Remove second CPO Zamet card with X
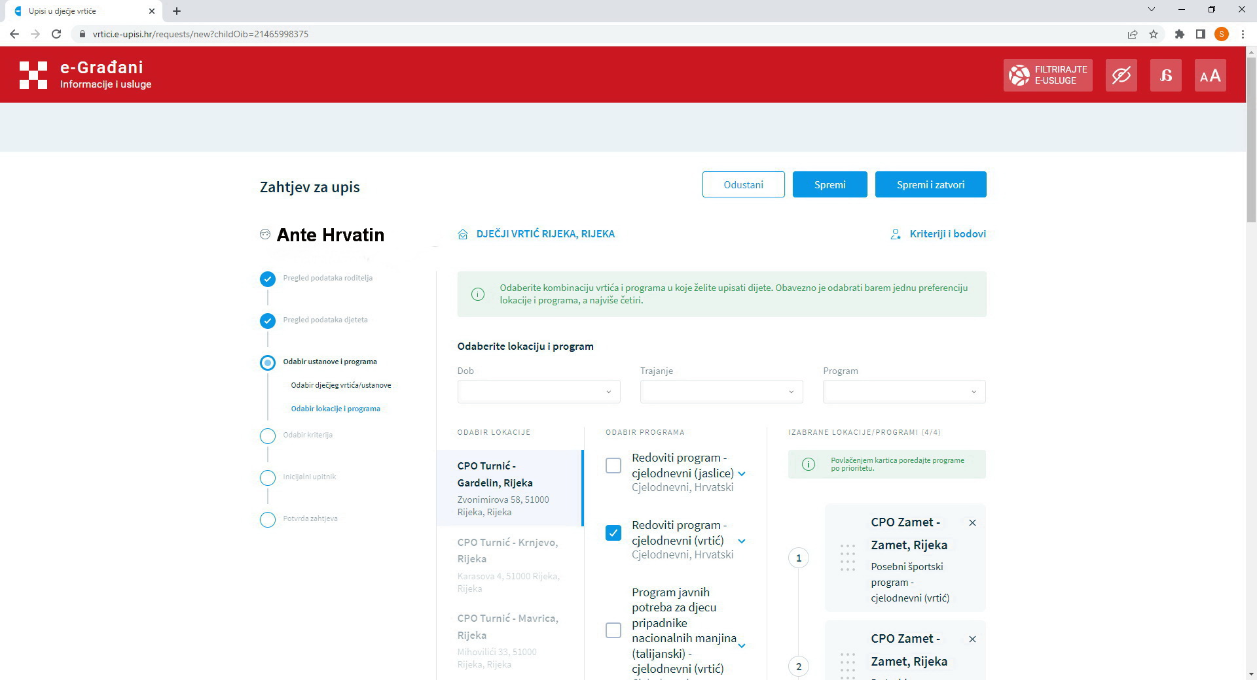 pos(972,639)
